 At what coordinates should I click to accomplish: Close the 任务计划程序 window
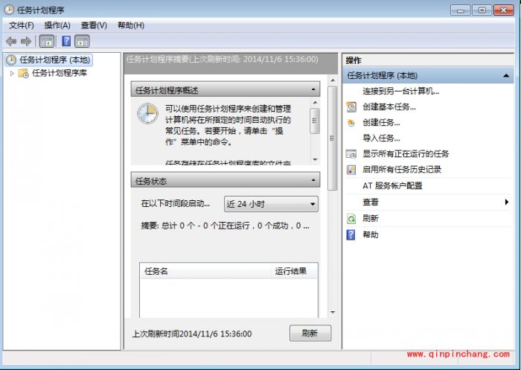504,10
